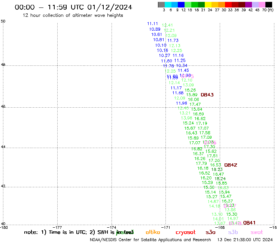This screenshot has height=243, width=277.
Task: Select the yellow 24 ft legend swatch
Action: [x=208, y=4]
